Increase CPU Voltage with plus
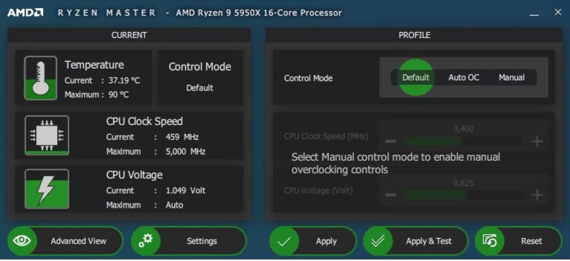 (537, 195)
